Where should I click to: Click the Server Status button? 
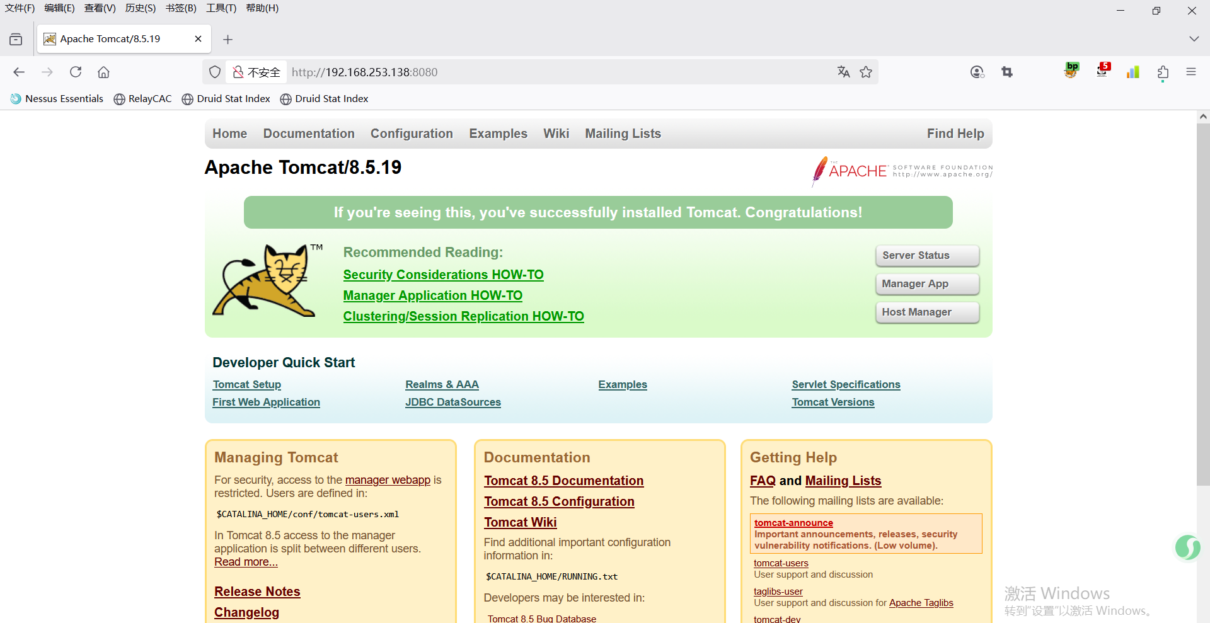coord(927,256)
